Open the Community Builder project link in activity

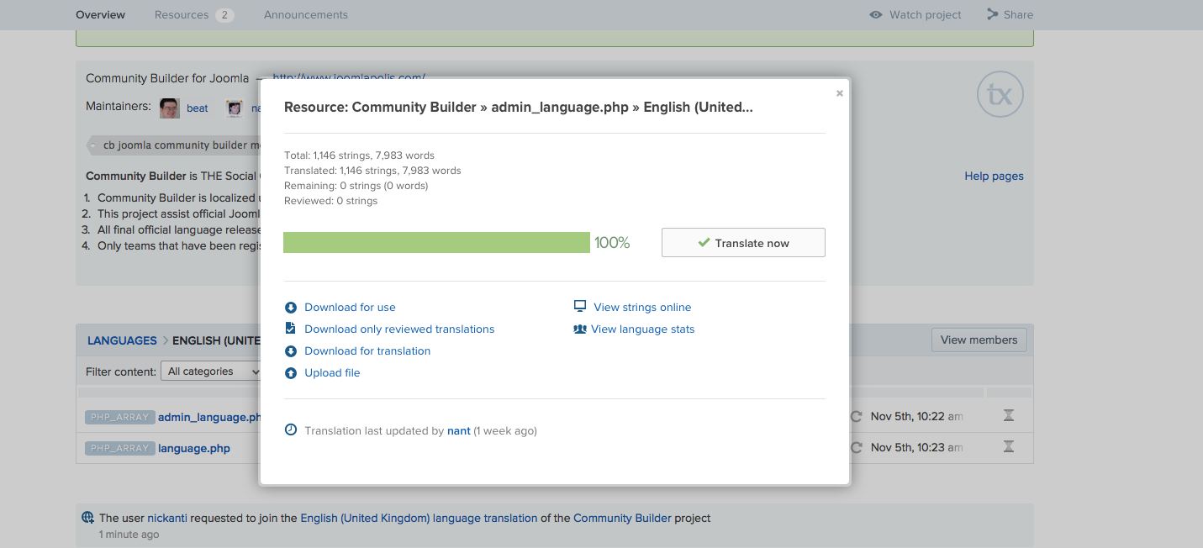(x=622, y=518)
